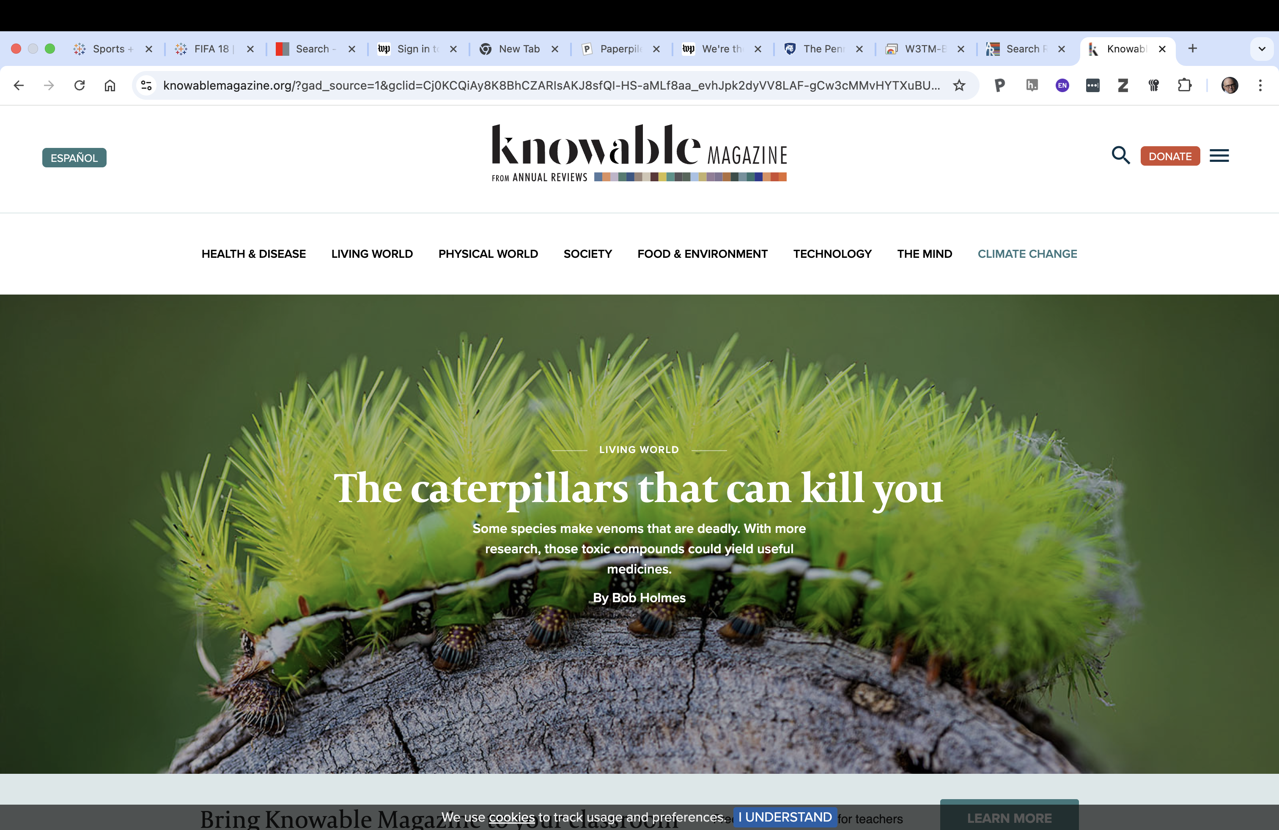Bookmark this page with the star icon
The width and height of the screenshot is (1279, 830).
point(959,85)
